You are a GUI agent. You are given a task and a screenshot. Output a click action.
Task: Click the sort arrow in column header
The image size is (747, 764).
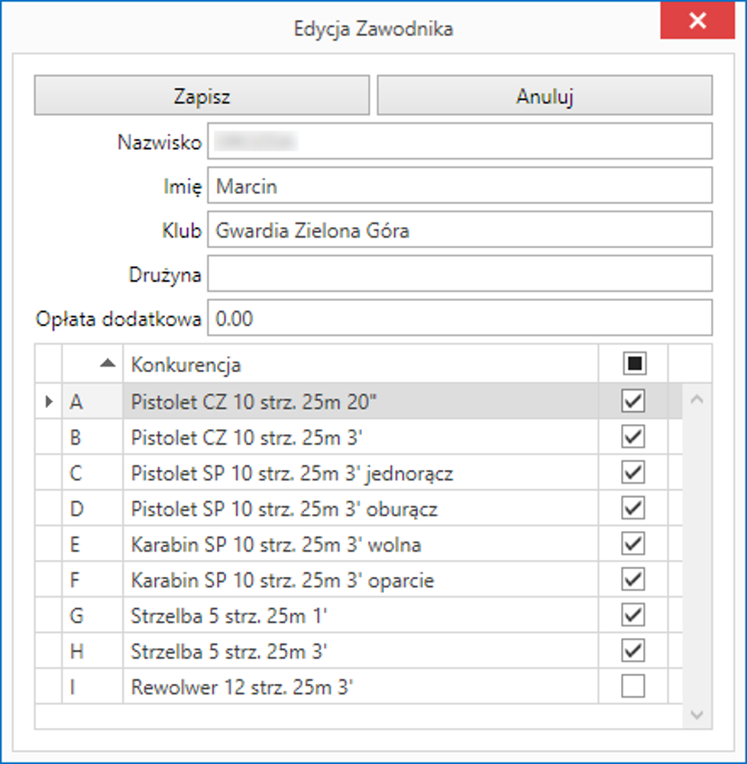(108, 364)
